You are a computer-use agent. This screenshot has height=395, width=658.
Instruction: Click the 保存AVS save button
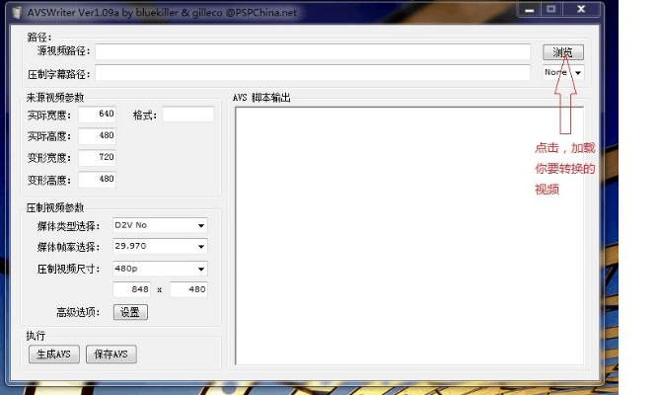point(110,355)
